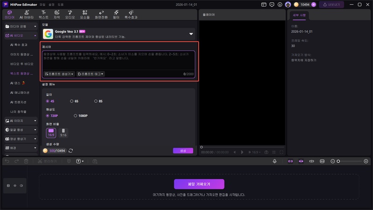This screenshot has width=373, height=210.
Task: Click the 분리하기 split scissors tool
Action: (x=47, y=161)
